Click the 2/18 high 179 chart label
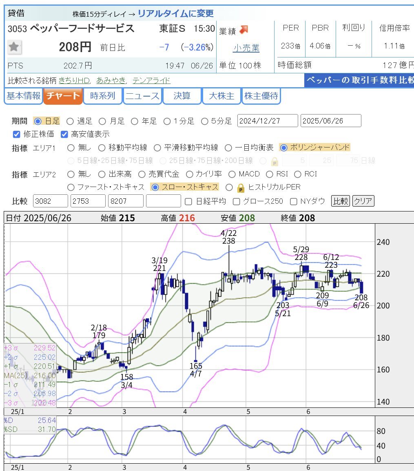The image size is (414, 471). tap(99, 332)
